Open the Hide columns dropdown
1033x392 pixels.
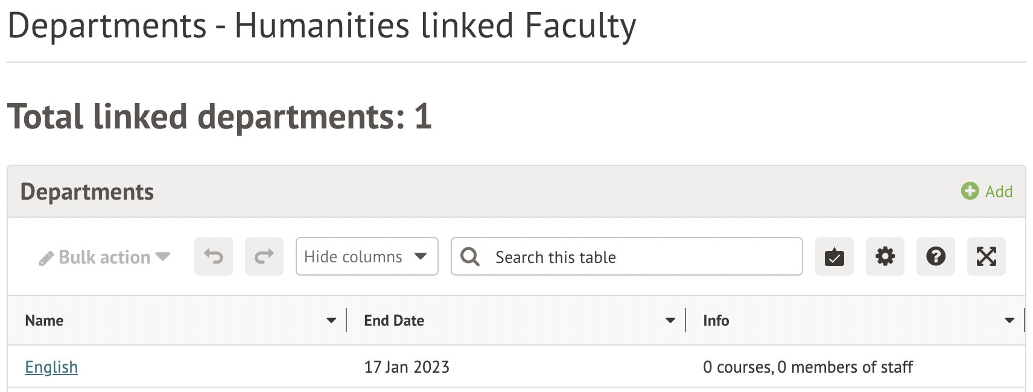pyautogui.click(x=366, y=257)
